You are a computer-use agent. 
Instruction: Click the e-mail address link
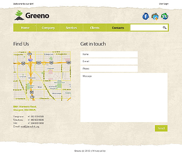[x=30, y=127]
